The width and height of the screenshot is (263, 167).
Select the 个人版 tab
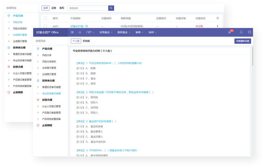pyautogui.click(x=76, y=41)
